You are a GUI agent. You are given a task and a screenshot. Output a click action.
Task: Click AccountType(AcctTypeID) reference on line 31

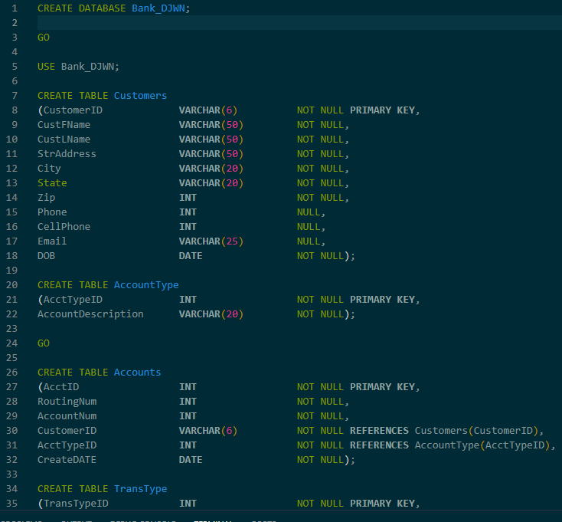482,445
